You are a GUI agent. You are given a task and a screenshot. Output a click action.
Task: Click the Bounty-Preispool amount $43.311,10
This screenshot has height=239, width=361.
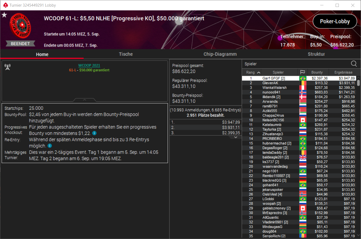(184, 101)
